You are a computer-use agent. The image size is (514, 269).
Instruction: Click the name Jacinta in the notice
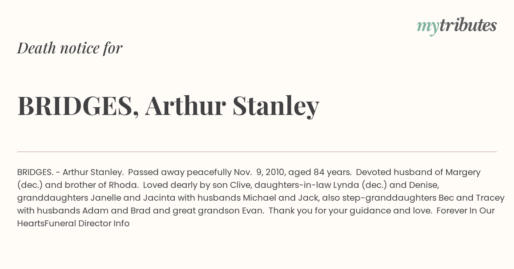pos(156,198)
